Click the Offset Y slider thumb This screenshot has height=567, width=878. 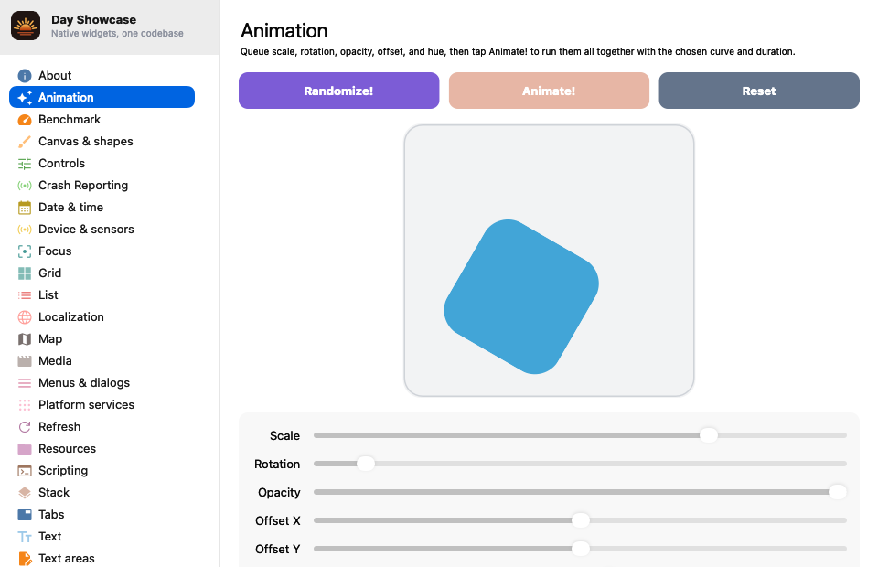tap(581, 549)
